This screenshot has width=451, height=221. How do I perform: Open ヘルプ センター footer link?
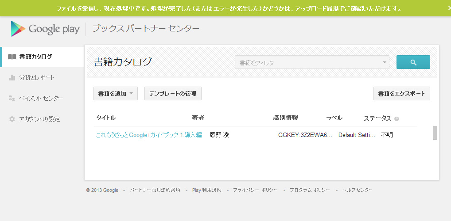tap(358, 190)
